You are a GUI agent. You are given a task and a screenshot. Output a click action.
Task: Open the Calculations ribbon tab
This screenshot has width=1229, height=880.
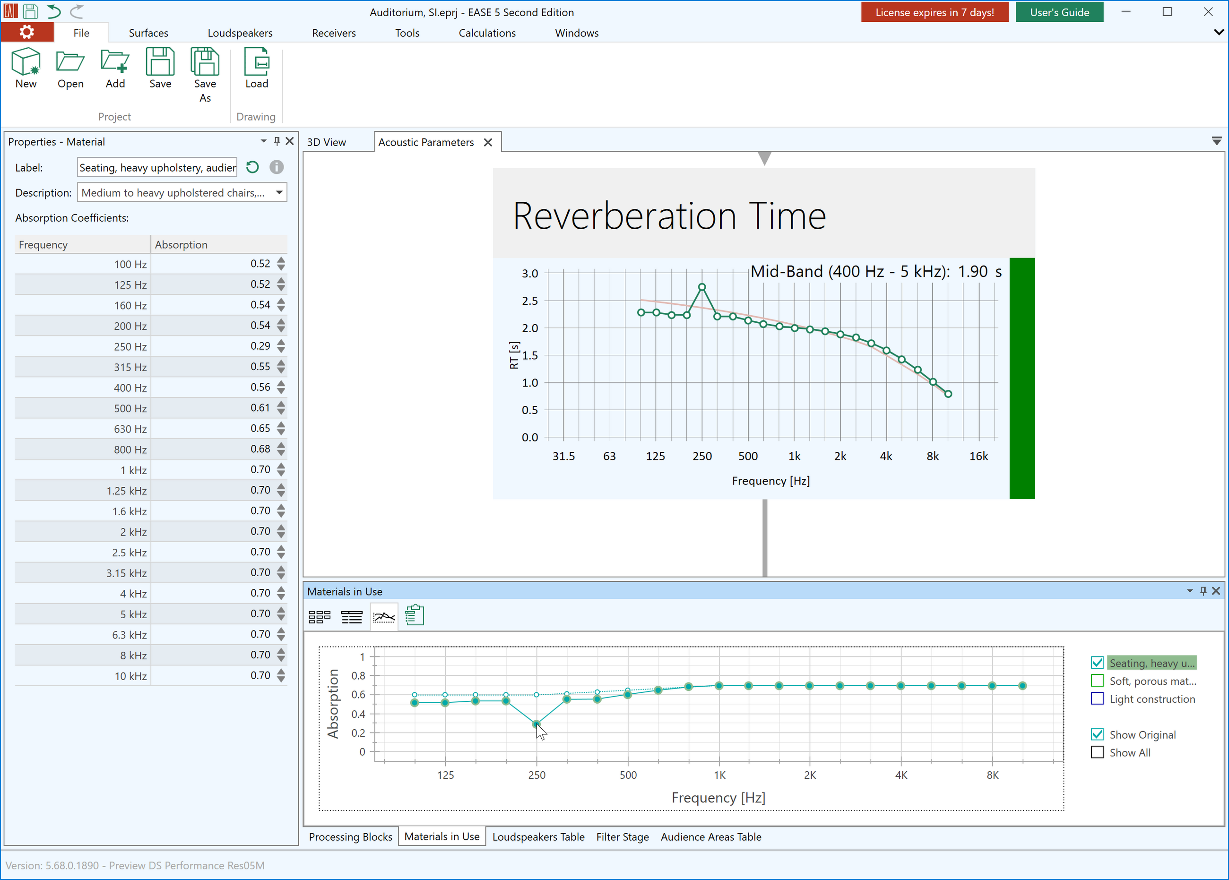click(x=486, y=33)
